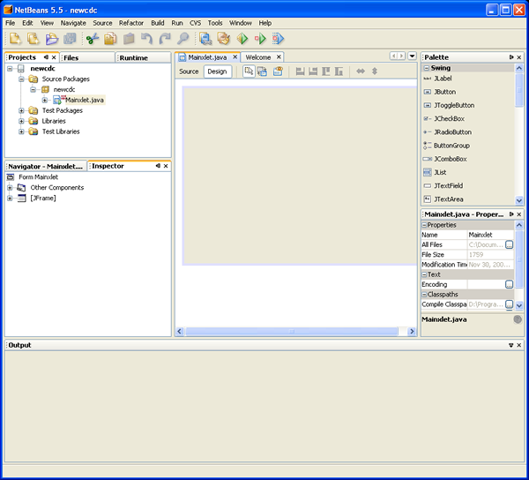529x480 pixels.
Task: Pick JCheckBox from the Palette
Action: click(448, 118)
